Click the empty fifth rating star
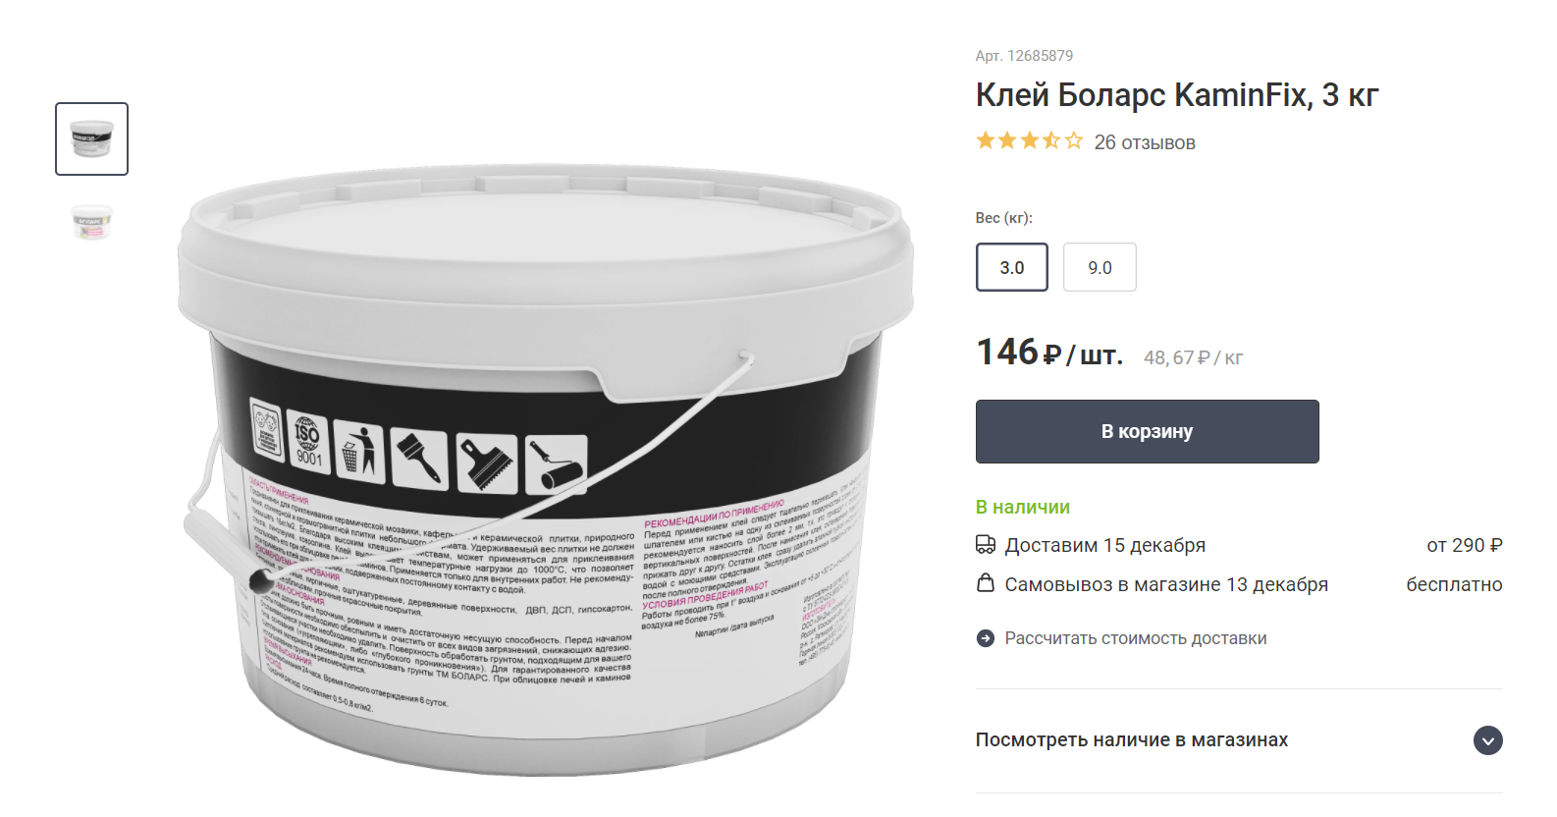 point(1074,140)
